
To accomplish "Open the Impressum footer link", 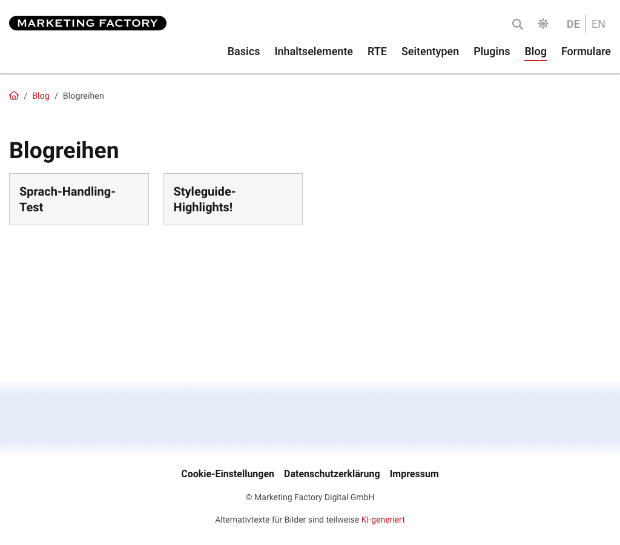I will tap(414, 474).
